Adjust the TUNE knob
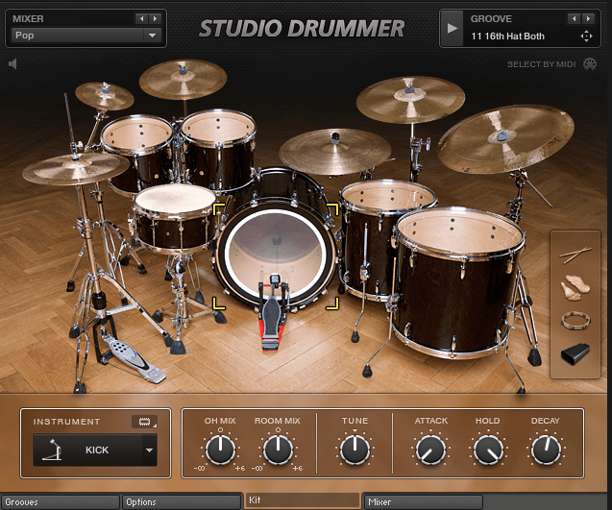This screenshot has height=510, width=612. pyautogui.click(x=355, y=449)
